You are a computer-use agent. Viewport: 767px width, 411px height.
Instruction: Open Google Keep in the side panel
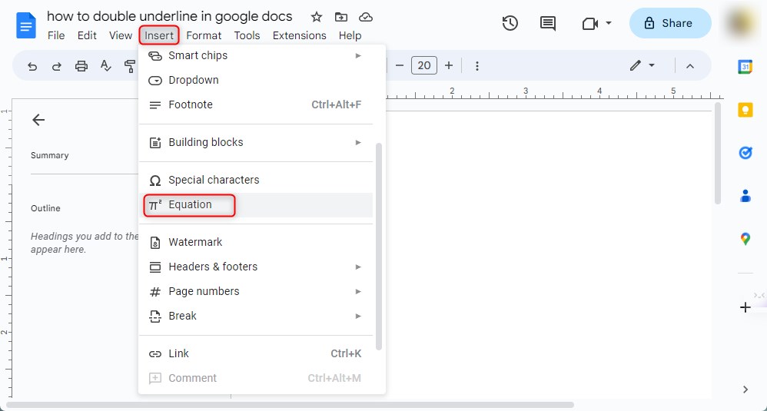click(x=745, y=110)
